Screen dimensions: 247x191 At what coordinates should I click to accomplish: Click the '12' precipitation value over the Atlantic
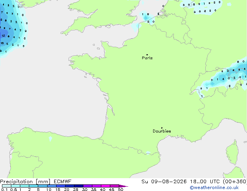click(3, 36)
